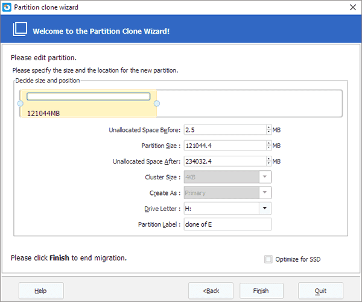Increase Unallocated Space After with up arrow
This screenshot has height=302, width=362.
268,159
